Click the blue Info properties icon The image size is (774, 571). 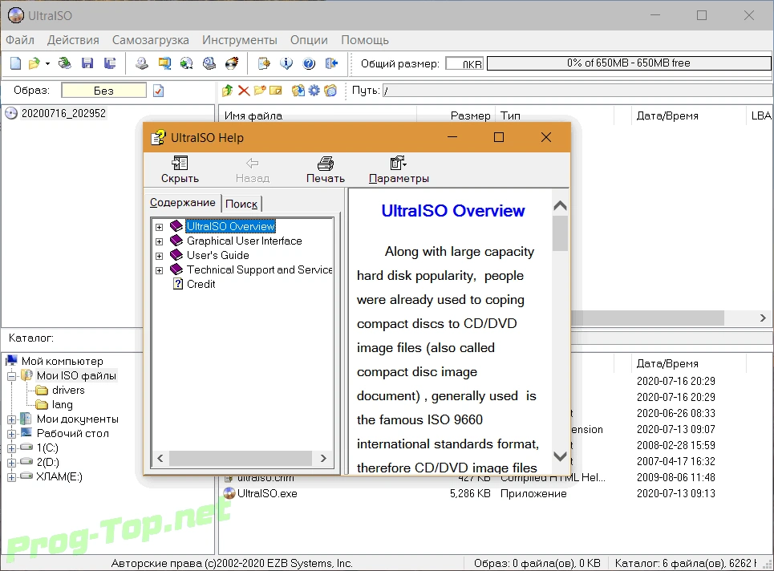tap(286, 63)
